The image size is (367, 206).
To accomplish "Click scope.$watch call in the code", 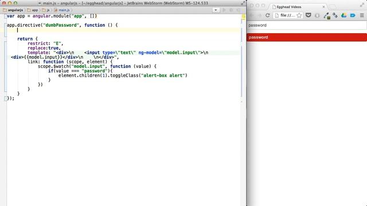I will (53, 66).
